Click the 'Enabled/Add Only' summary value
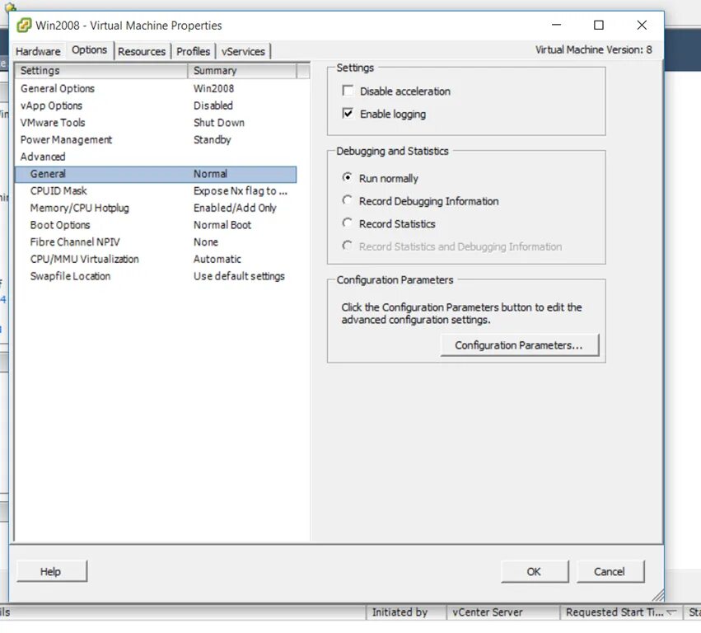 click(x=235, y=208)
